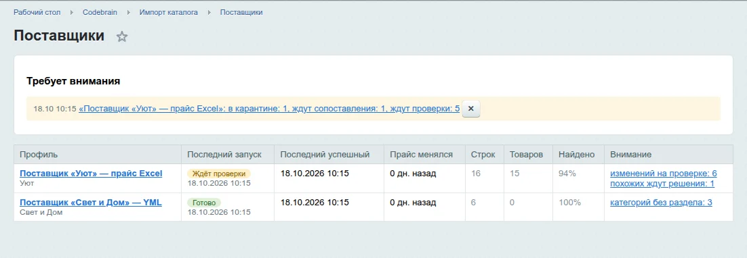Add Поставщики page to favorites star

pos(122,36)
